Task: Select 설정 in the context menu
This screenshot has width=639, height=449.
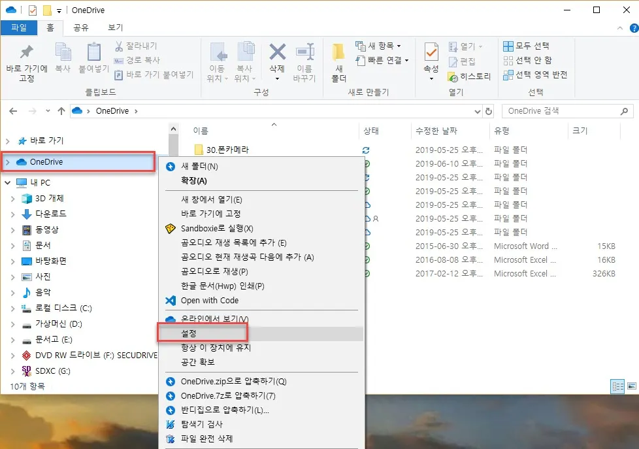Action: [x=189, y=333]
